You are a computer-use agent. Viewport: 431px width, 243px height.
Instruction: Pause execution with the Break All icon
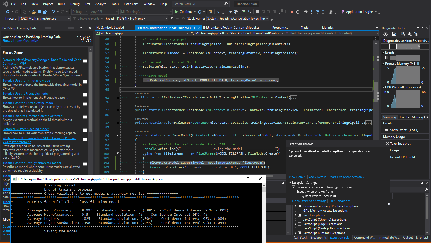tap(286, 12)
